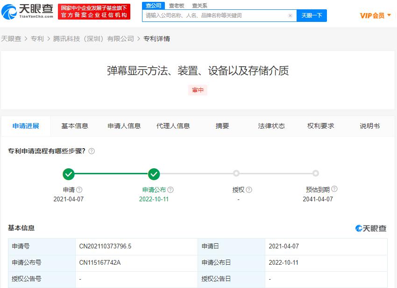Screen dimensions: 397x288
Task: Click the red 官方备案企业征信机构 banner
Action: tap(94, 12)
